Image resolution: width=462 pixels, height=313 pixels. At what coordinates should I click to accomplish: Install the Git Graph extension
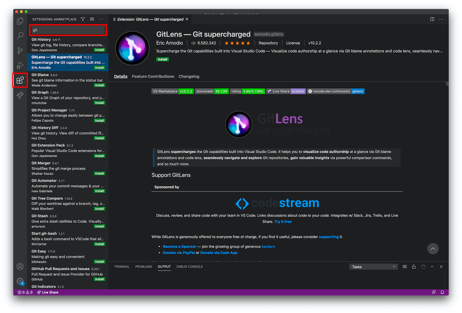click(x=100, y=102)
